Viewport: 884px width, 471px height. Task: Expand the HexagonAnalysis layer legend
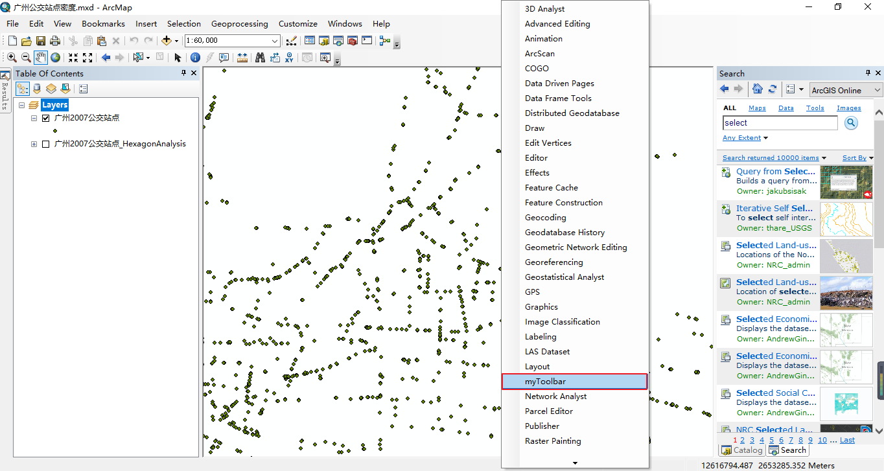tap(34, 144)
